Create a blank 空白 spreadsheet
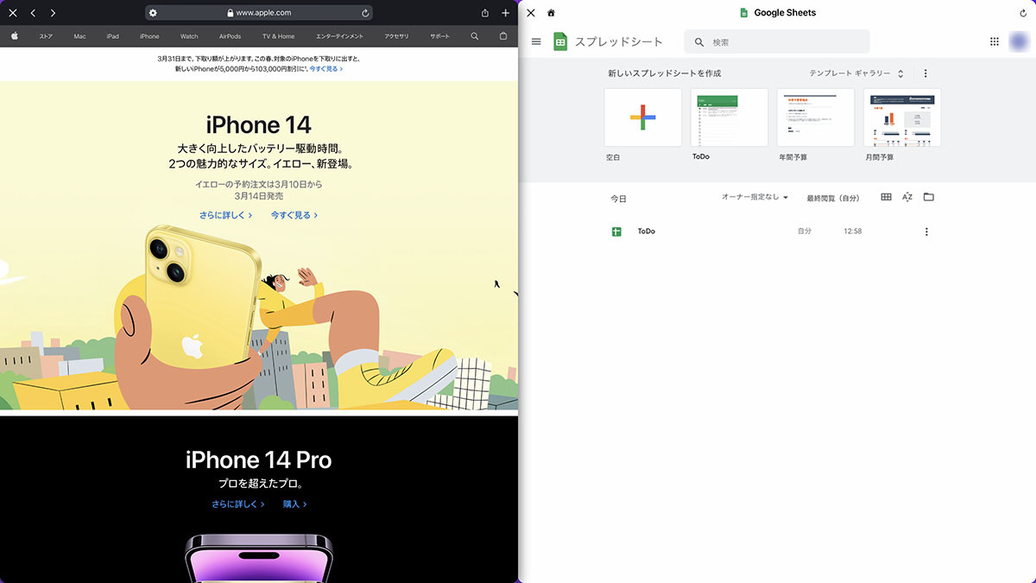 click(x=643, y=117)
